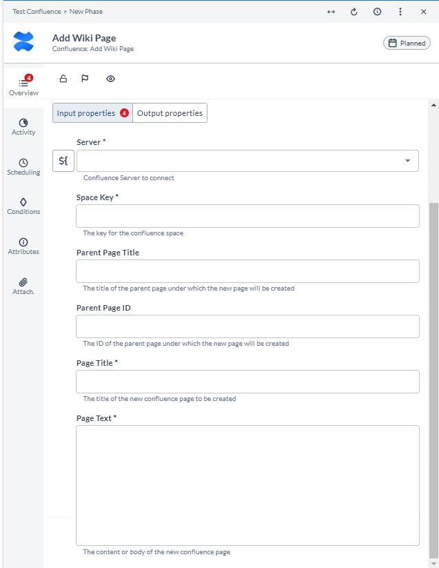Switch to Output properties tab
Image resolution: width=439 pixels, height=568 pixels.
[x=170, y=113]
